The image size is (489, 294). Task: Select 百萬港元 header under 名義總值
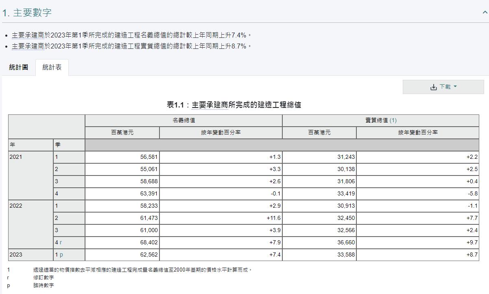122,132
